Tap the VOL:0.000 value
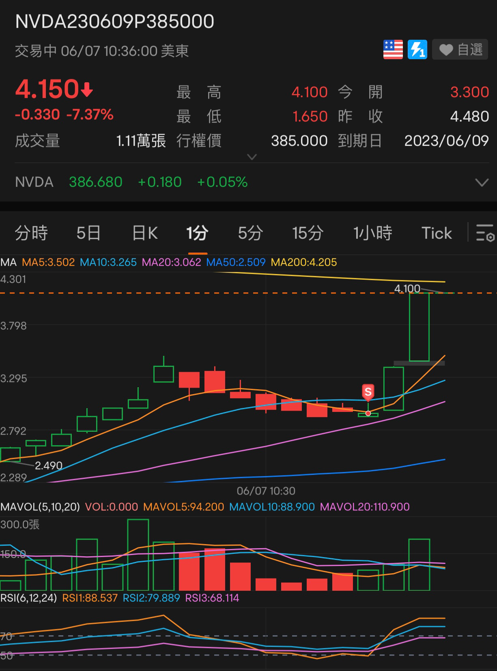This screenshot has height=671, width=497. (112, 507)
